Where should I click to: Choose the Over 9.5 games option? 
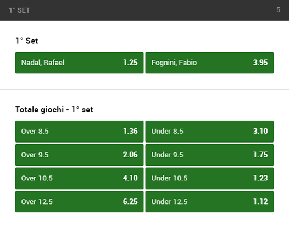coord(80,155)
